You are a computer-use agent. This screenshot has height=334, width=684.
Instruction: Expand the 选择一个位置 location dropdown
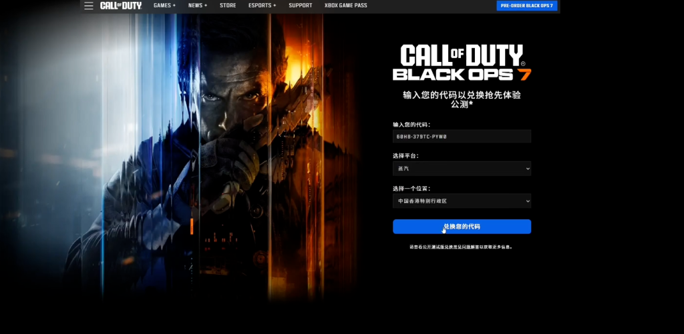coord(462,201)
